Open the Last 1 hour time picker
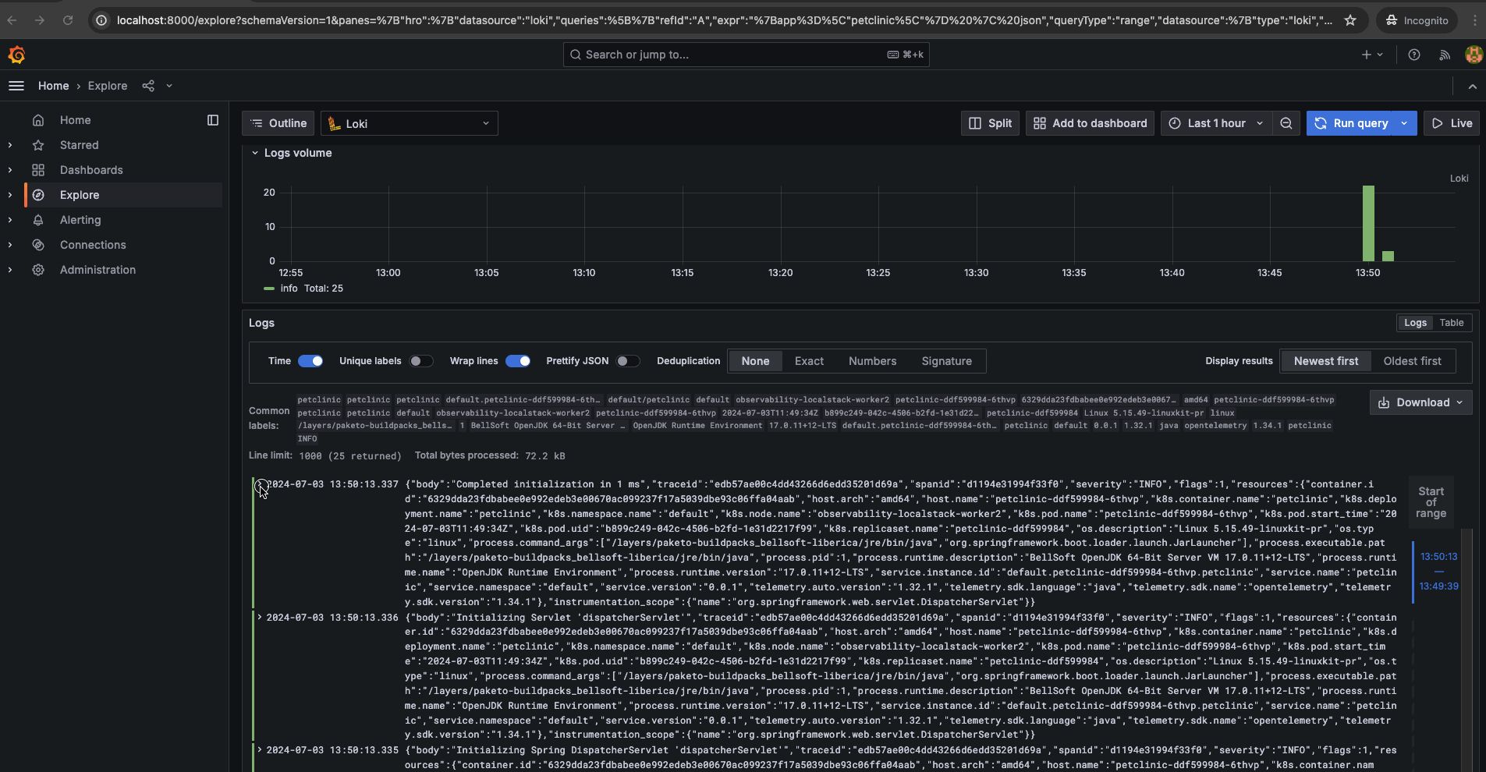The image size is (1486, 772). pyautogui.click(x=1216, y=123)
